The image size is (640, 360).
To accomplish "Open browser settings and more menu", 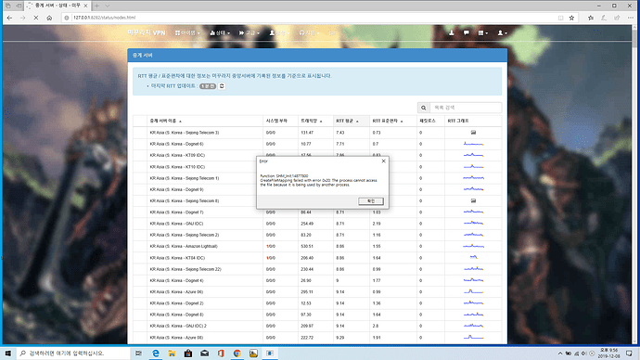I will tap(630, 18).
